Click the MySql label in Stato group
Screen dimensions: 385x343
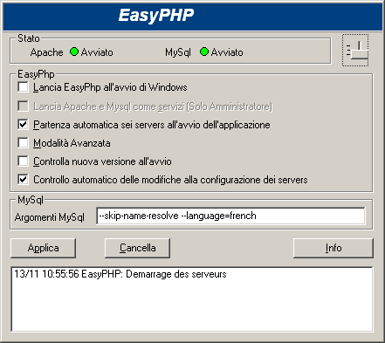pyautogui.click(x=178, y=52)
